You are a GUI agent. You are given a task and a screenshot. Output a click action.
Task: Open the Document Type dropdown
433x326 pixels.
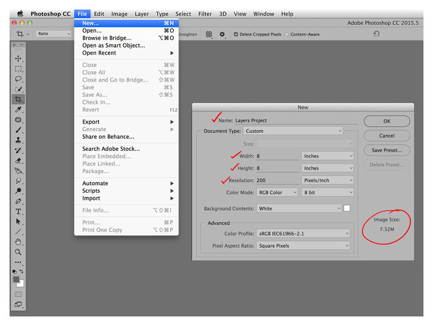pos(293,131)
